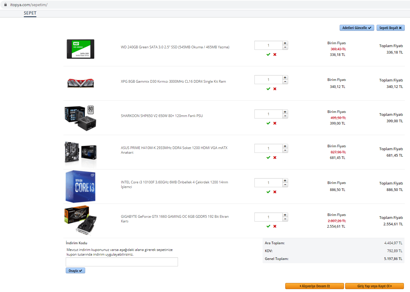410x292 pixels.
Task: Delete XPG Gammix RAM using red X
Action: click(275, 89)
